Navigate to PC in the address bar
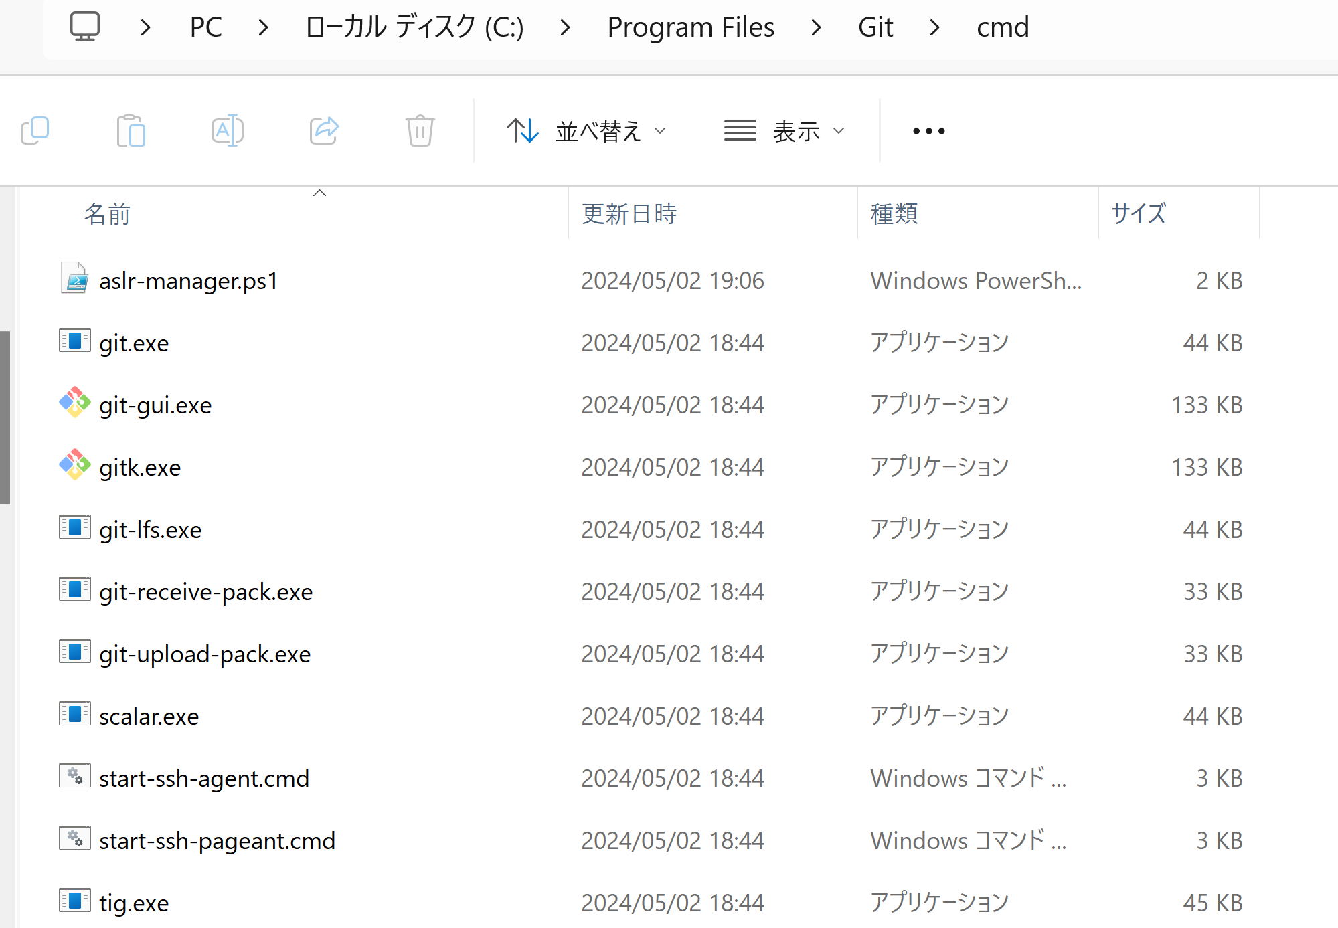This screenshot has width=1338, height=928. coord(205,27)
